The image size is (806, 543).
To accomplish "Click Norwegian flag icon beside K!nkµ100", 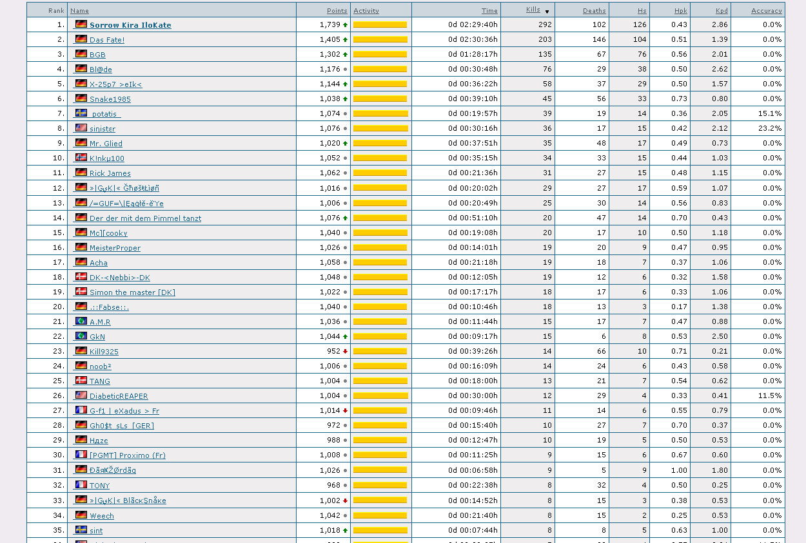I will click(81, 158).
